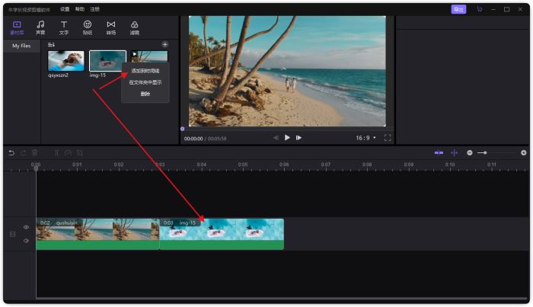Click the plus icon to import media
This screenshot has width=533, height=307.
(x=165, y=45)
